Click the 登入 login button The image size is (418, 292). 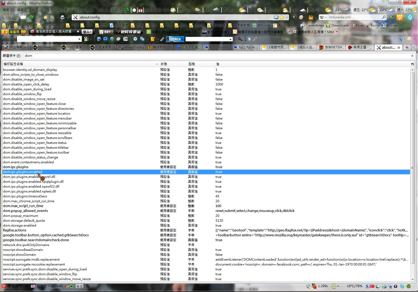point(87,32)
